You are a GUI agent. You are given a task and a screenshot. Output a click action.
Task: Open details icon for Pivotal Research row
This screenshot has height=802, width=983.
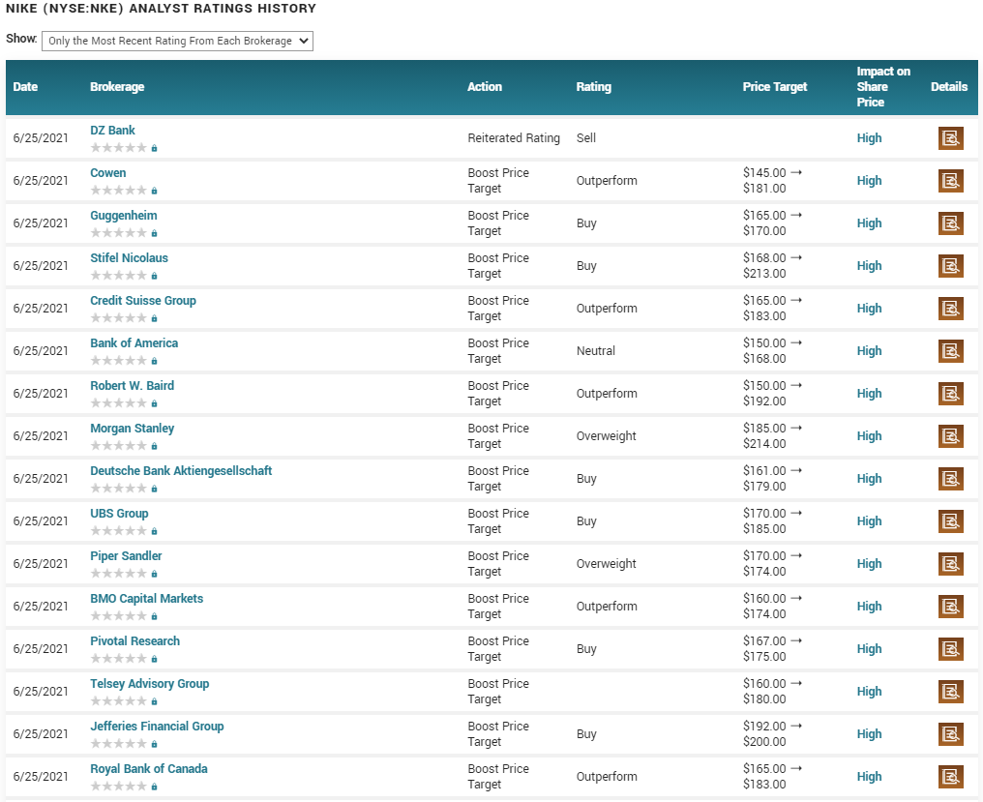click(950, 649)
